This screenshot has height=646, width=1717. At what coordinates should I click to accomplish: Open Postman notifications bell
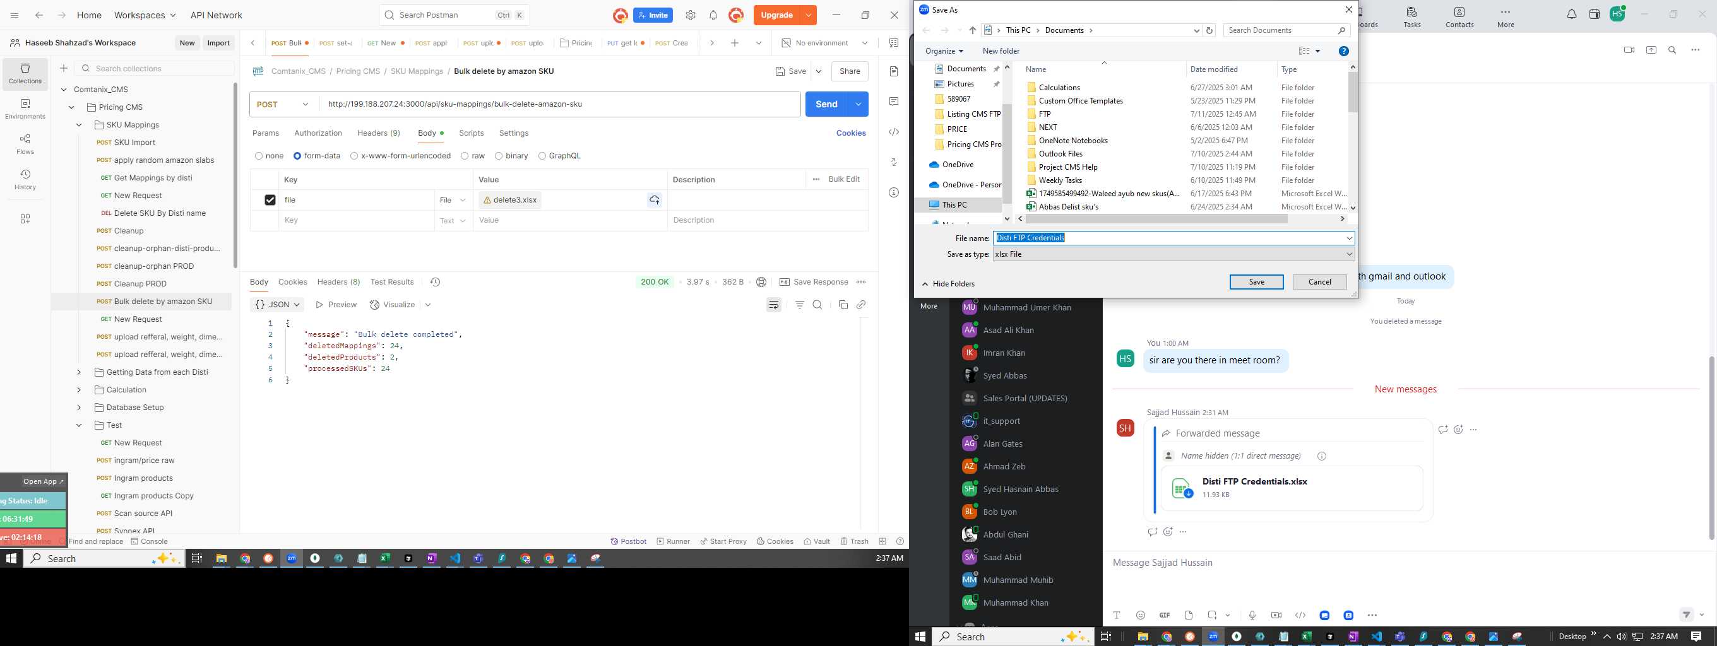click(x=713, y=15)
